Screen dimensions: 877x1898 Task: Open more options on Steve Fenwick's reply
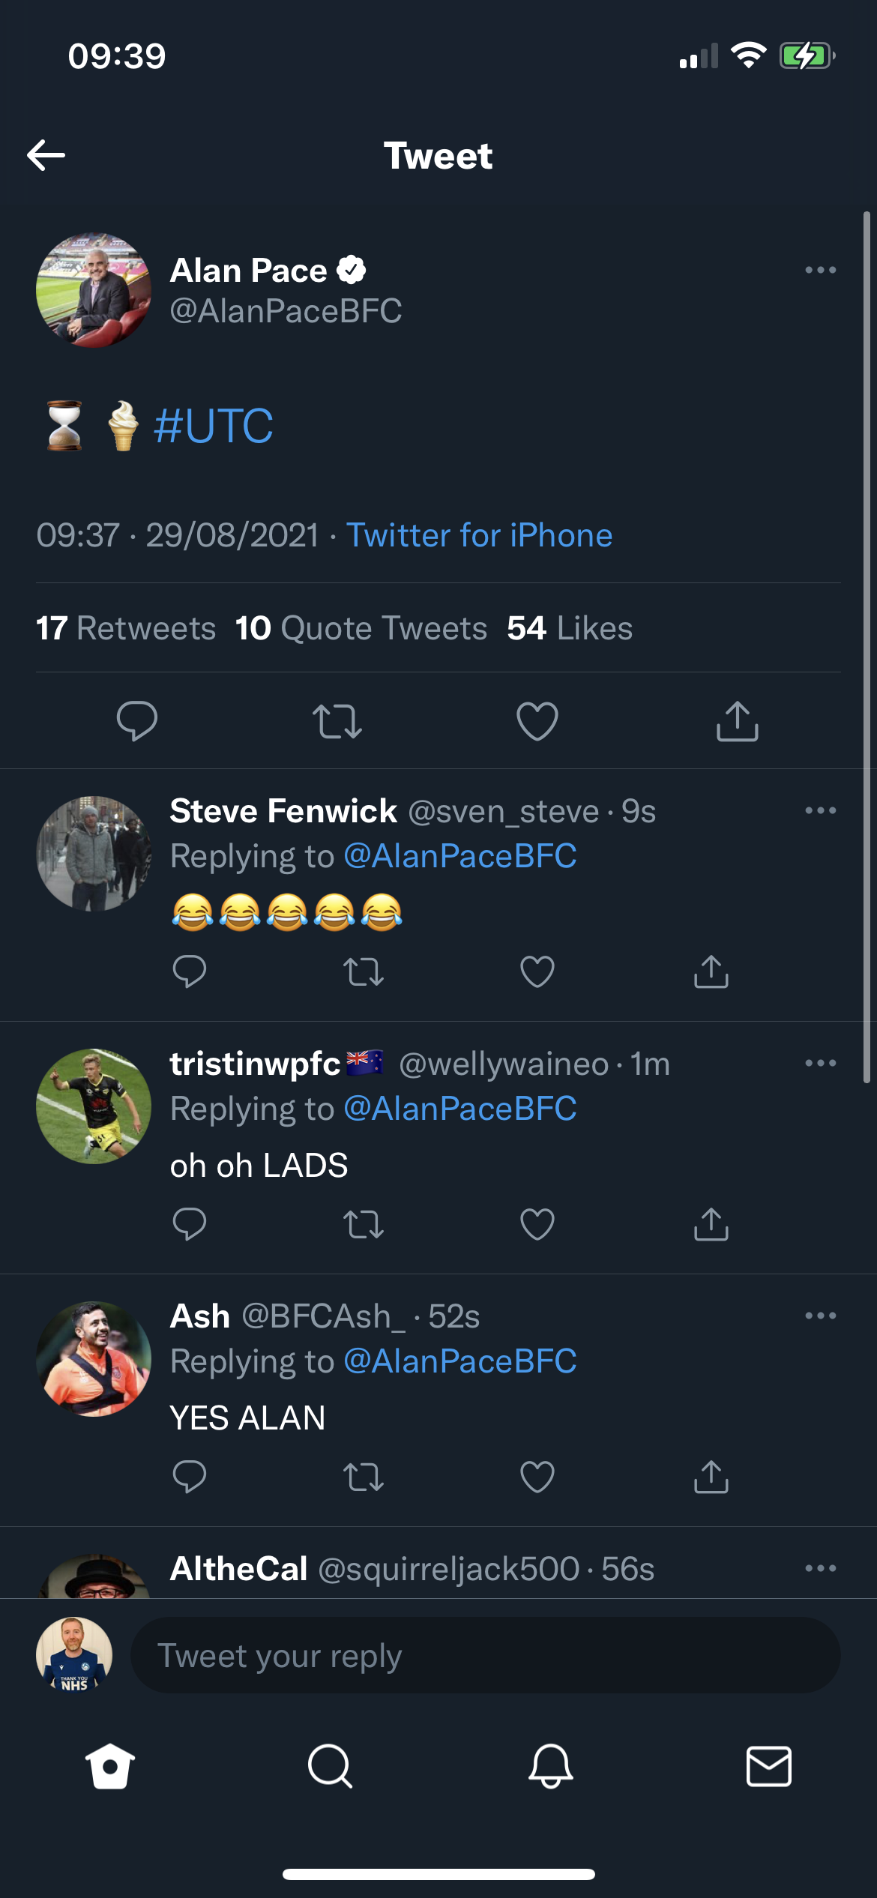point(820,810)
